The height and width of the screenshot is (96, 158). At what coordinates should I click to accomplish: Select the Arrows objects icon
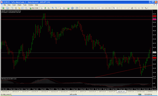click(146, 8)
